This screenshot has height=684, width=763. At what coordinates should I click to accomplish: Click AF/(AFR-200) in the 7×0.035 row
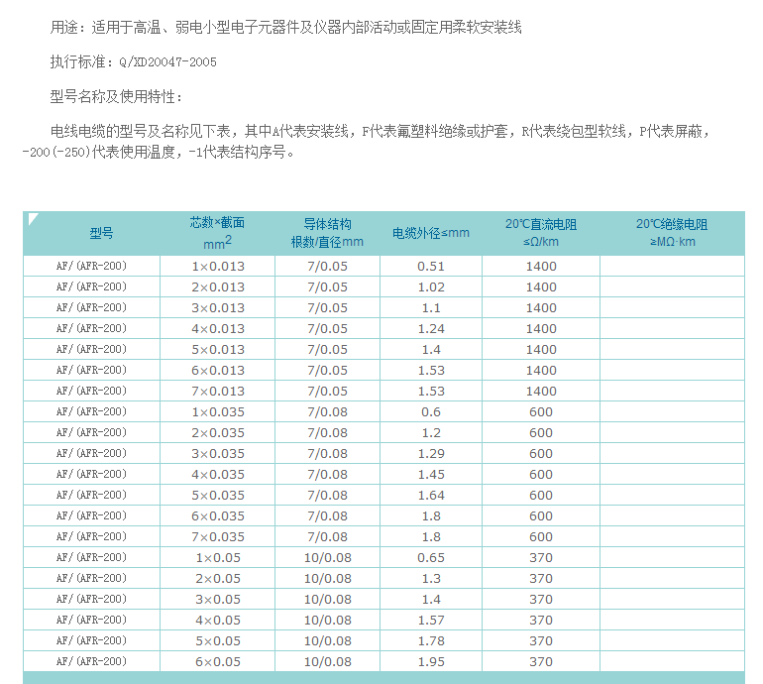(x=91, y=536)
